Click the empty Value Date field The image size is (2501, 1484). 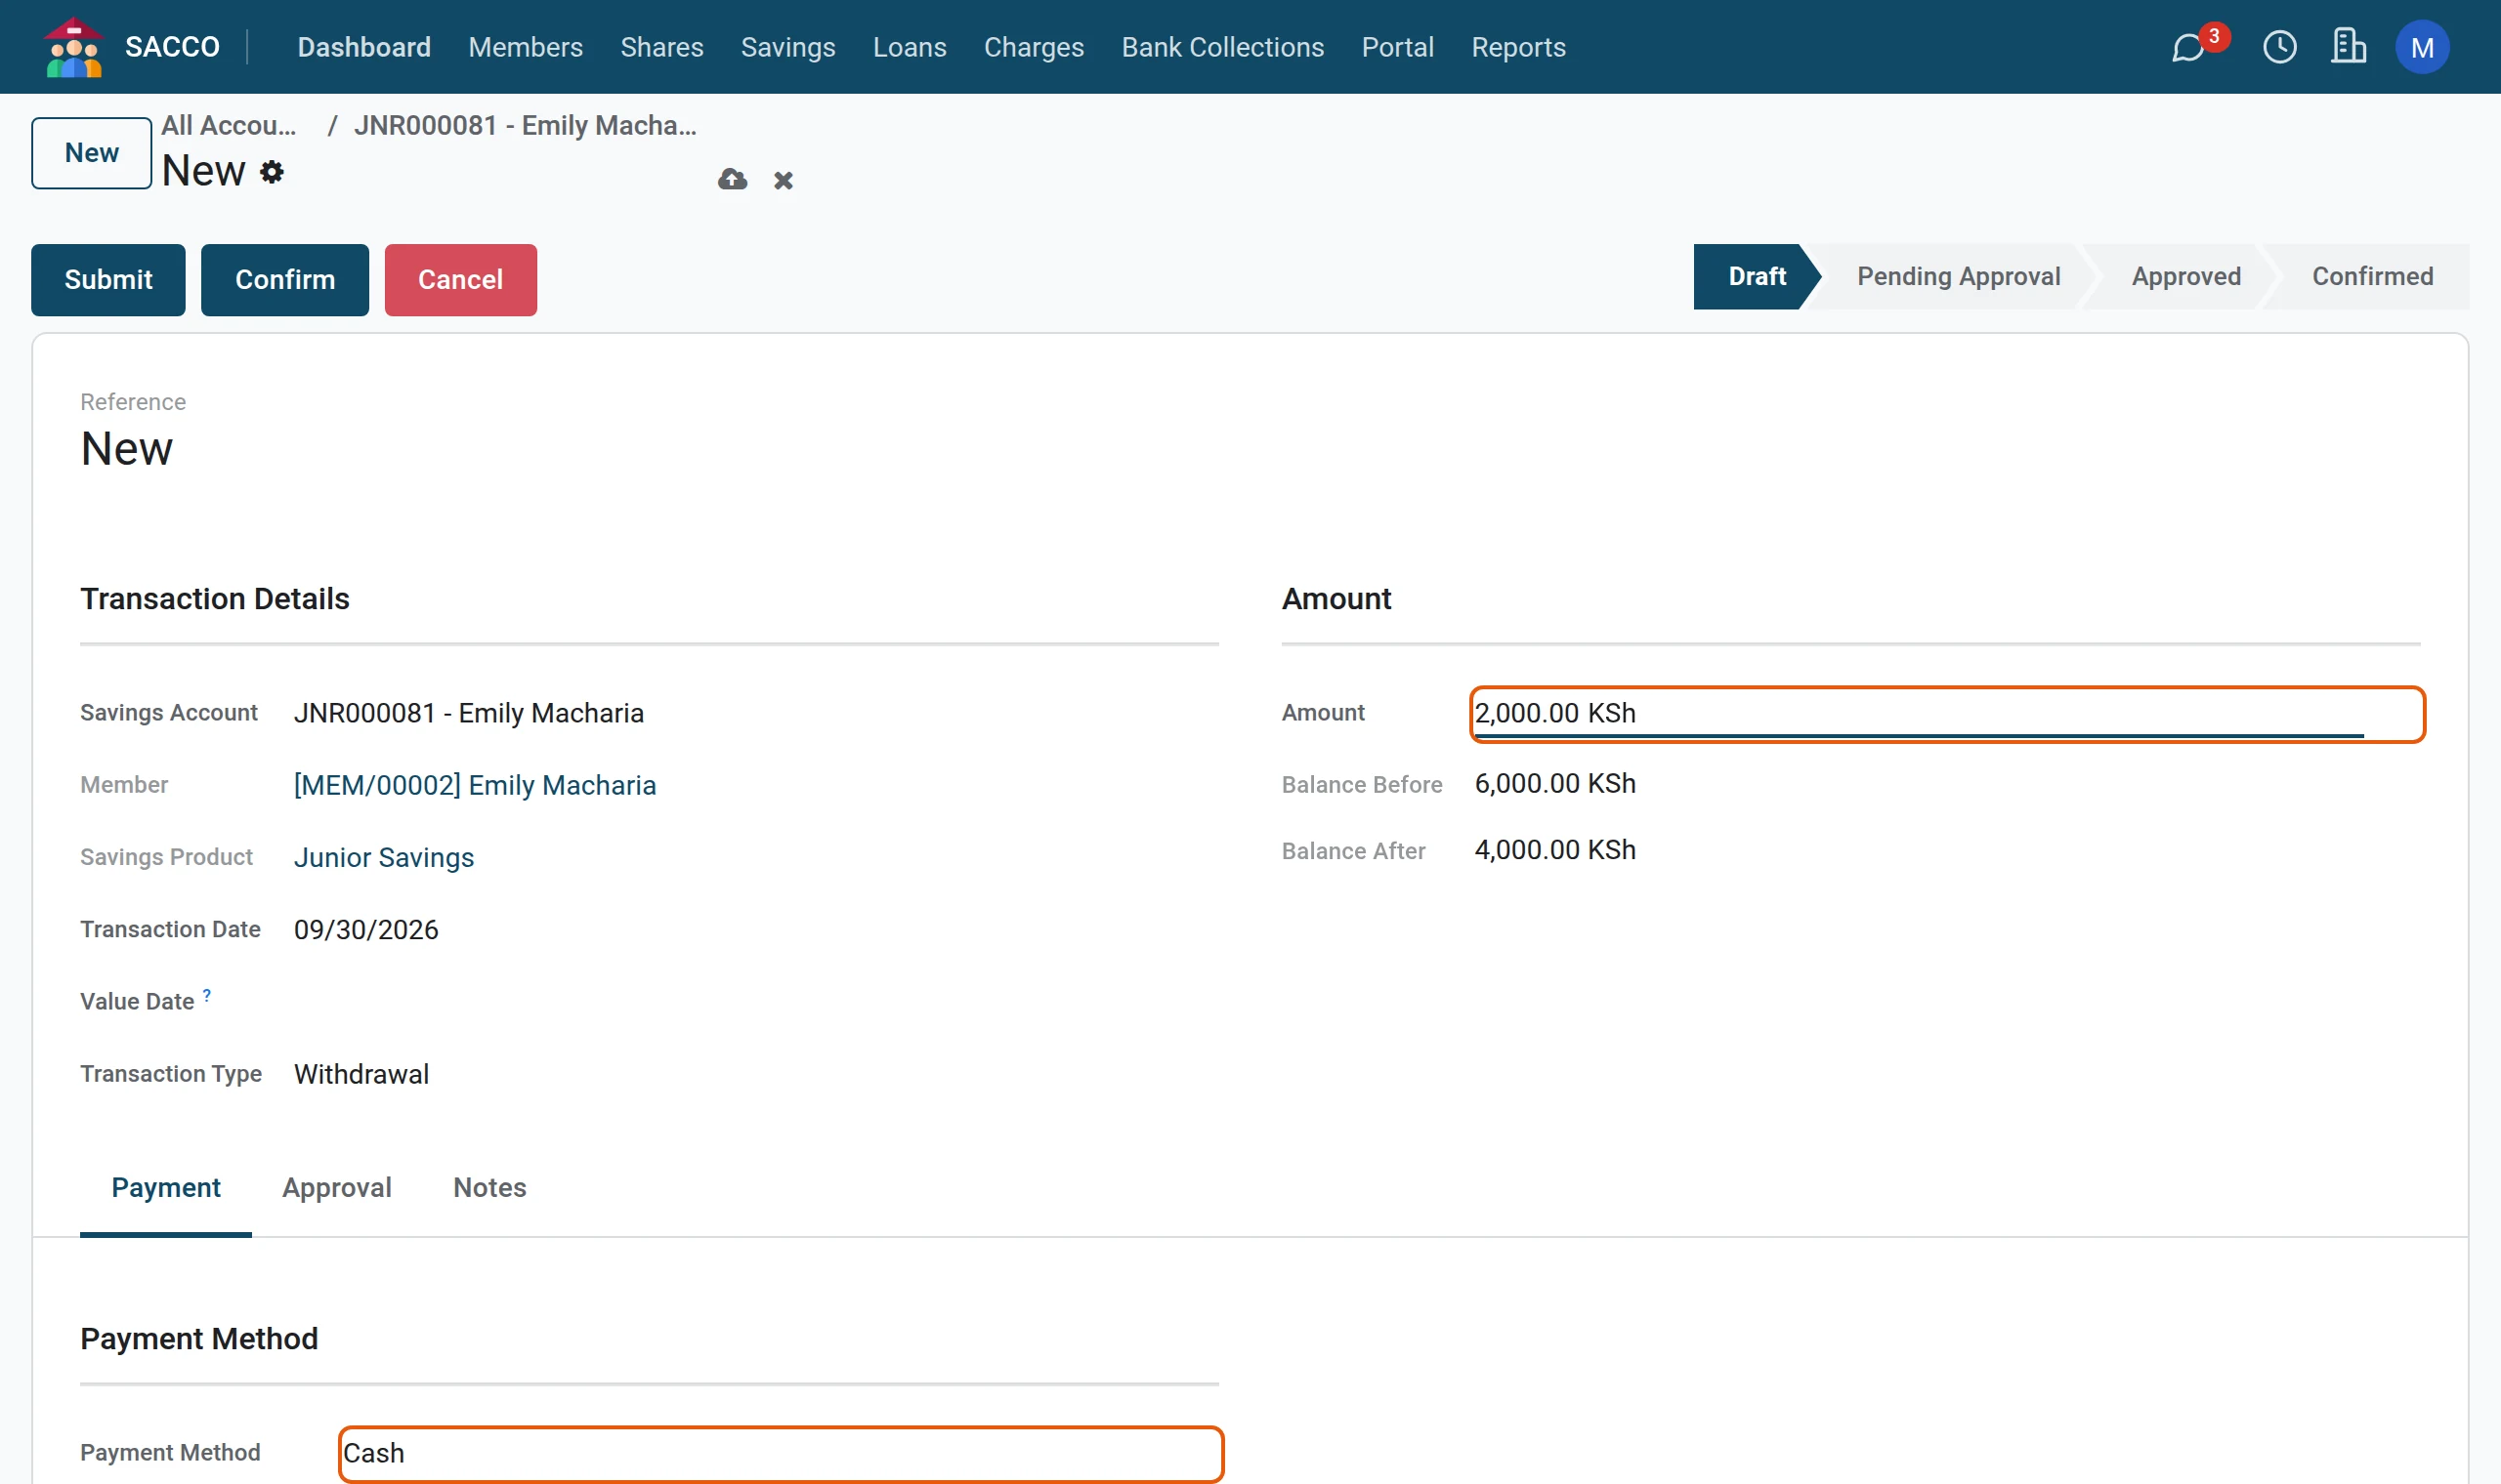pyautogui.click(x=755, y=1001)
